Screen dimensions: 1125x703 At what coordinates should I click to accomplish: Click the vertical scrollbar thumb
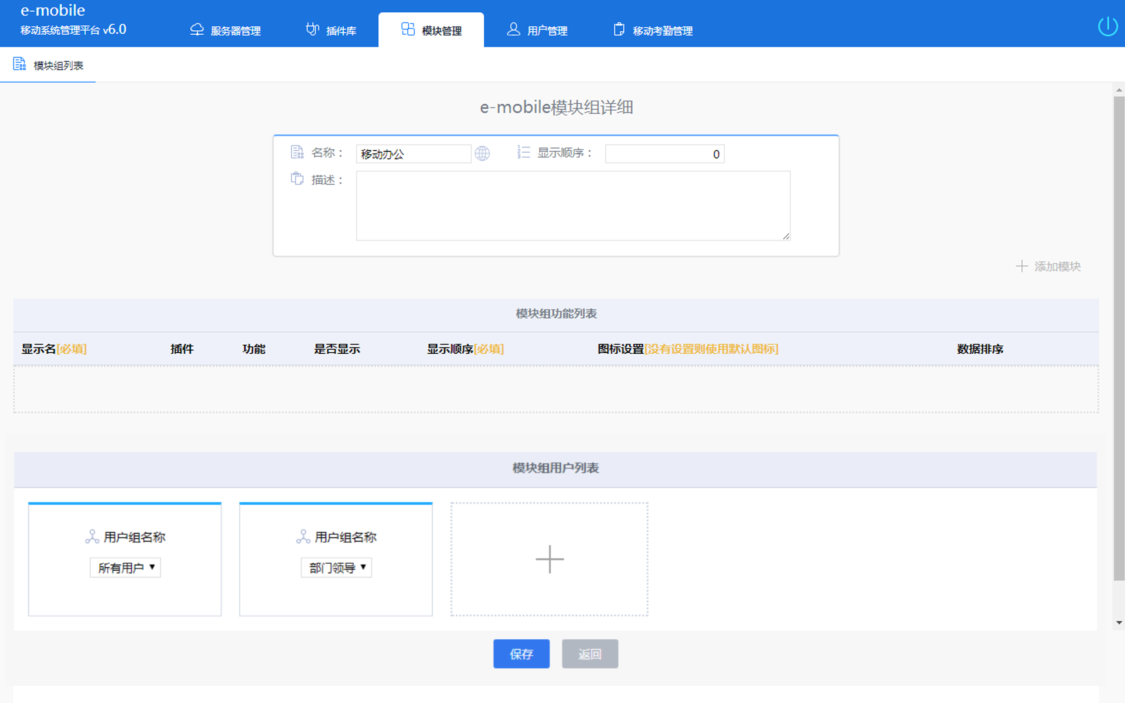point(1119,338)
